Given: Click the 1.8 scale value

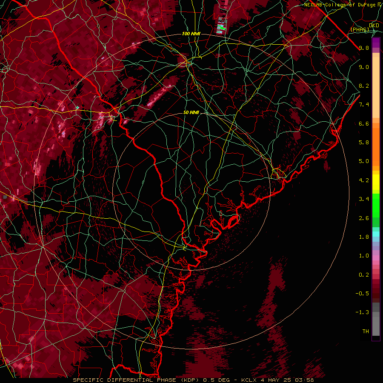Looking at the screenshot, I should [364, 237].
